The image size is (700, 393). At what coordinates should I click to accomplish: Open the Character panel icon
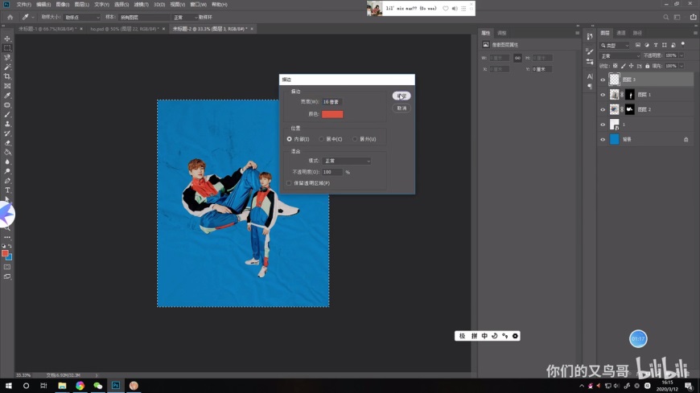[590, 76]
